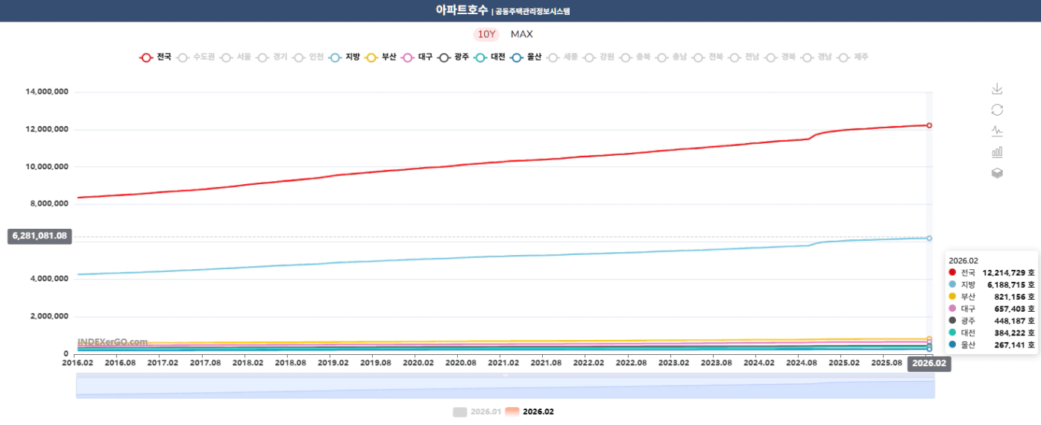Click the data zoom range slider bar
Screen dimensions: 1041x425
coord(505,385)
